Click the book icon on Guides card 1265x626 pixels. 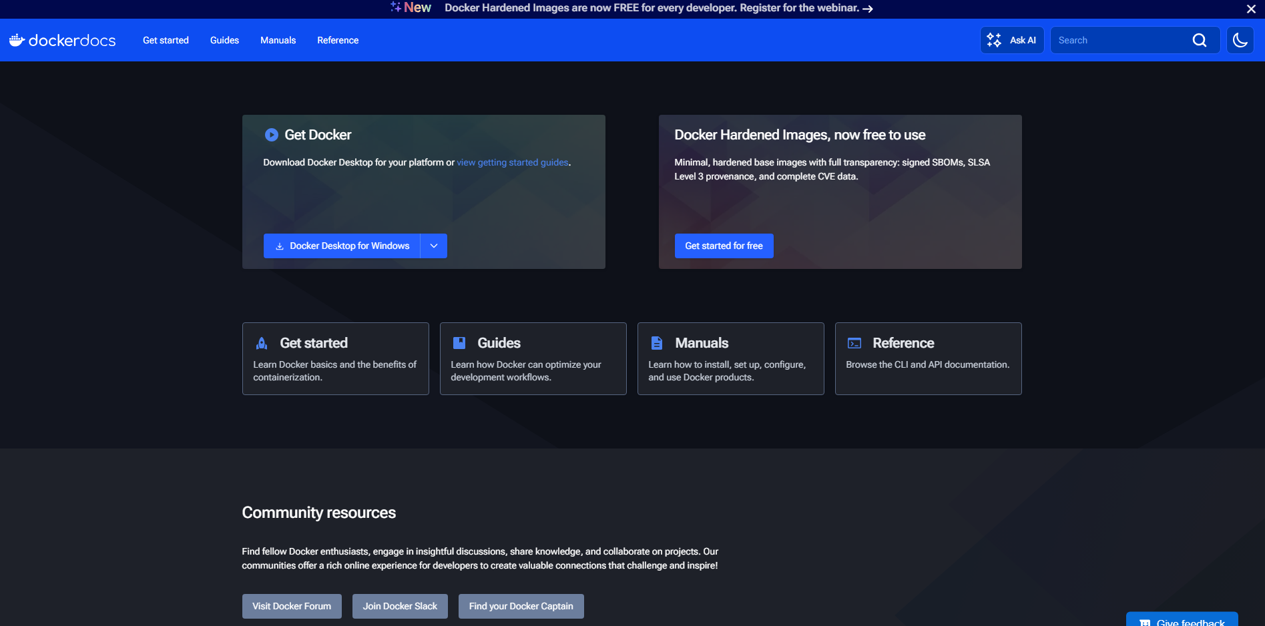pos(459,343)
